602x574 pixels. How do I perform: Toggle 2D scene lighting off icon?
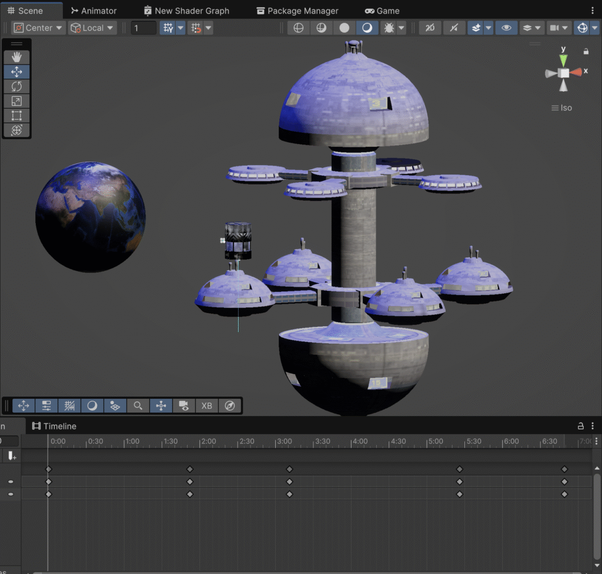click(430, 28)
